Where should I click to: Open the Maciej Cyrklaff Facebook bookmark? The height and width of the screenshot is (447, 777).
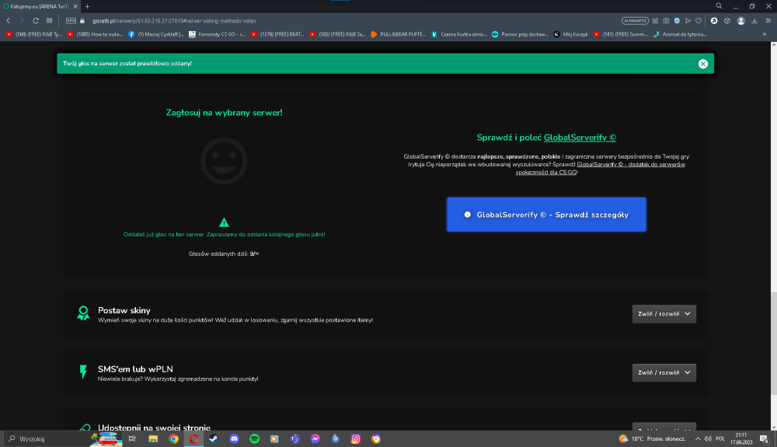(155, 34)
